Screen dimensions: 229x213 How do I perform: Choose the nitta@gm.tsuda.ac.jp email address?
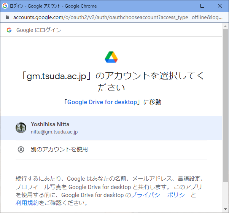pos(54,132)
